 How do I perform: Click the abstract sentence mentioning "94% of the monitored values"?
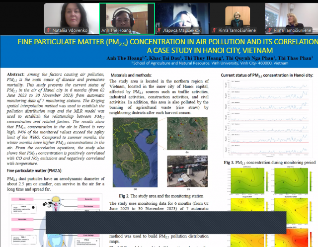click(x=56, y=132)
